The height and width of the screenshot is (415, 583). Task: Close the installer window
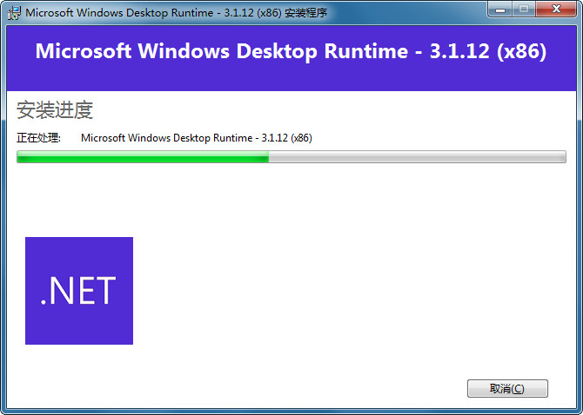click(x=556, y=10)
